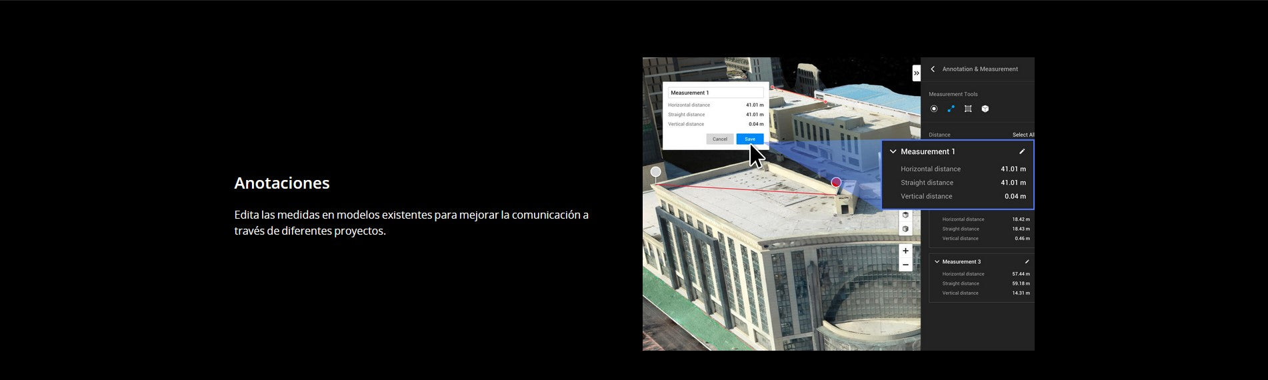Viewport: 1268px width, 380px height.
Task: Select the point measurement tool
Action: [933, 109]
